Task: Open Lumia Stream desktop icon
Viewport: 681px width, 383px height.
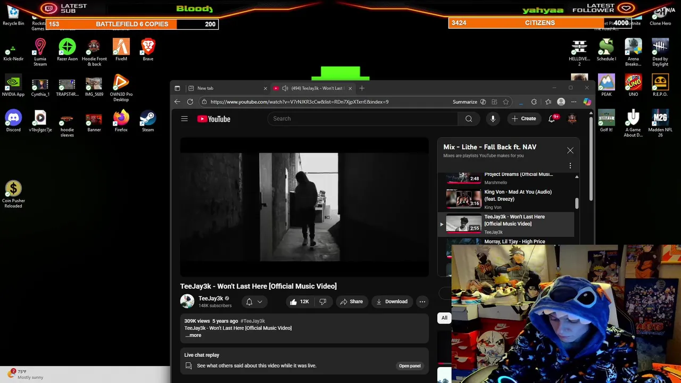Action: (x=40, y=53)
